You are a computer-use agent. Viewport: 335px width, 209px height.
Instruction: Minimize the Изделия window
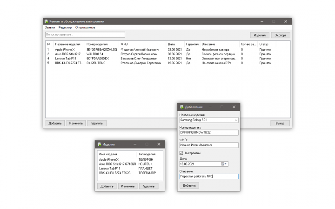point(135,144)
